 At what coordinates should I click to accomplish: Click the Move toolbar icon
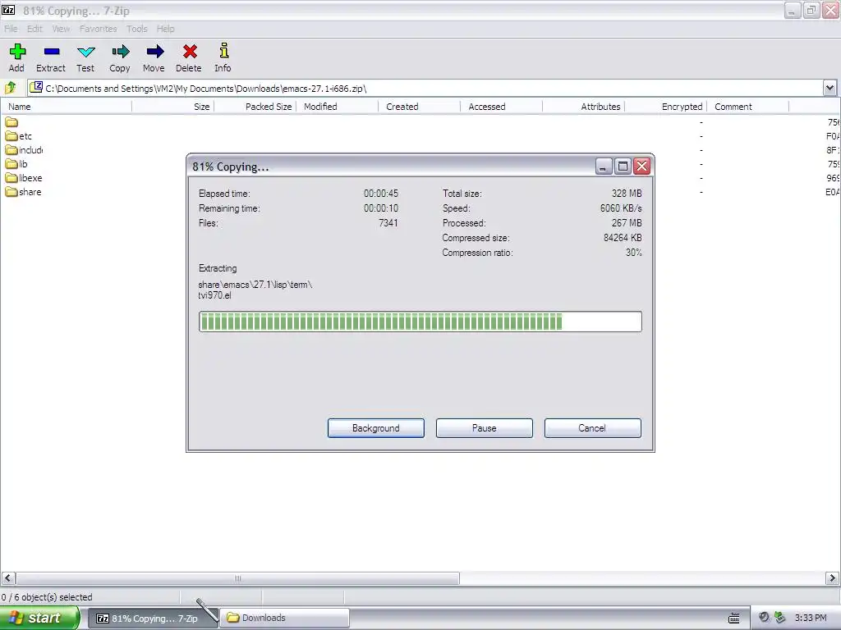[154, 52]
